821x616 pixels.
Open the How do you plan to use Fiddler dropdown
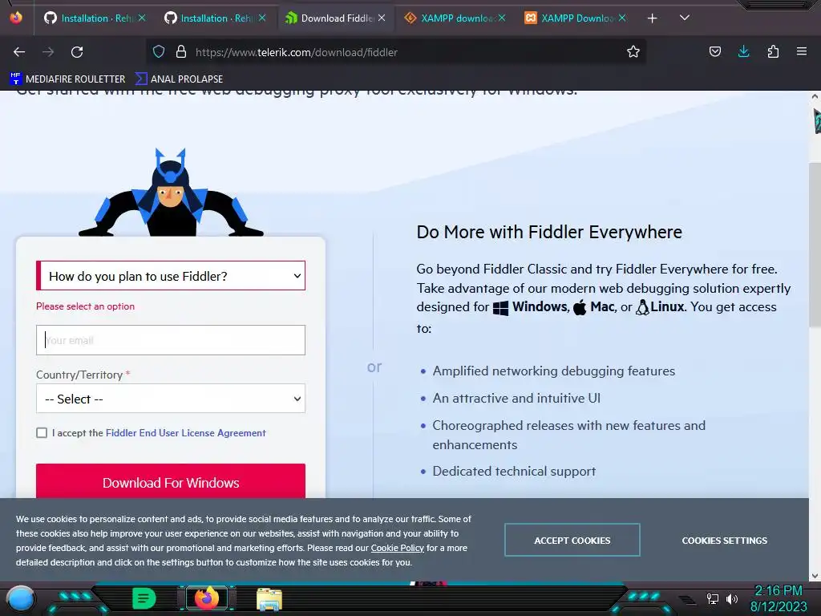point(171,276)
